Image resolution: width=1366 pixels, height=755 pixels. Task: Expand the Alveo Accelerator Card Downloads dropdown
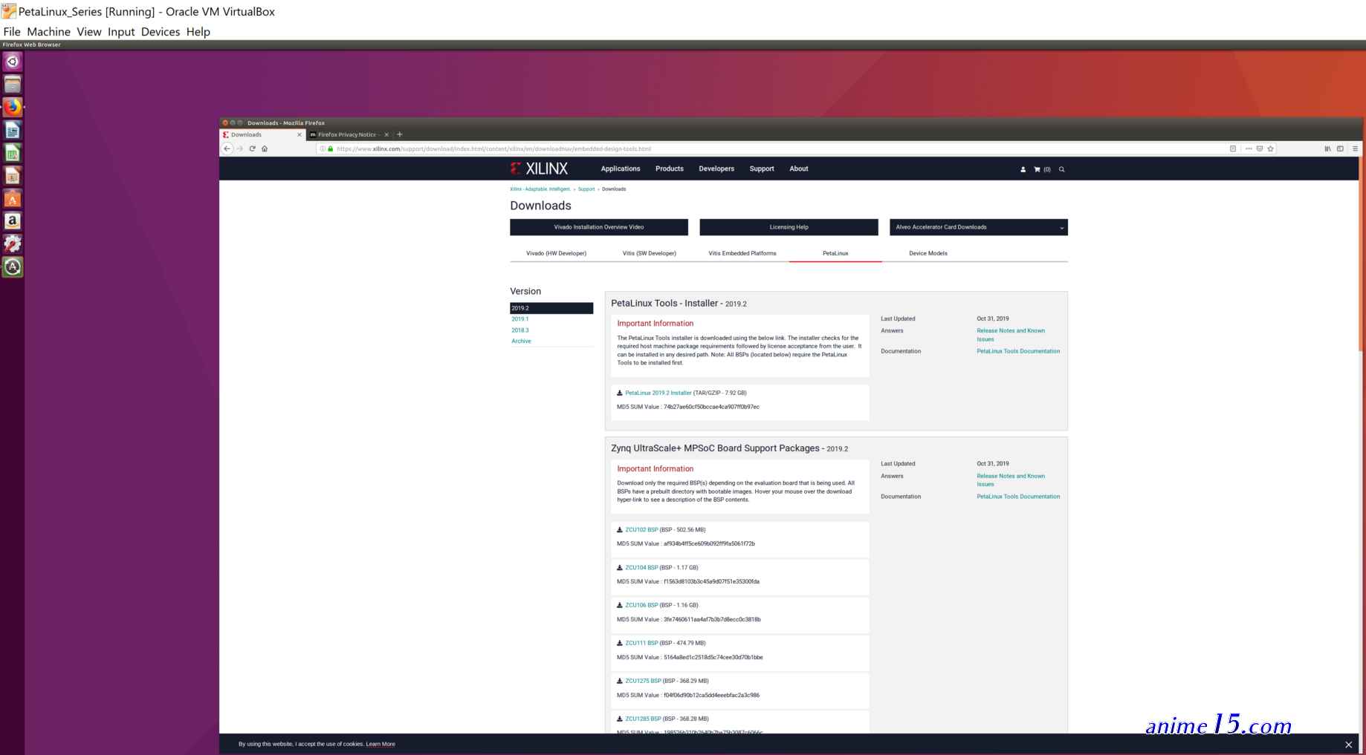click(978, 227)
